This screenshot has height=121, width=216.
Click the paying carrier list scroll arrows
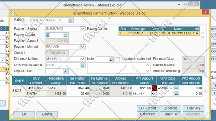(x=203, y=35)
